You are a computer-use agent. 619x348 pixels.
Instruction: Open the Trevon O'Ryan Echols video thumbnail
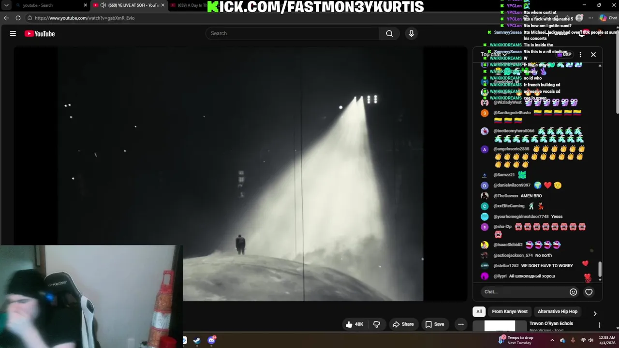[x=500, y=326]
